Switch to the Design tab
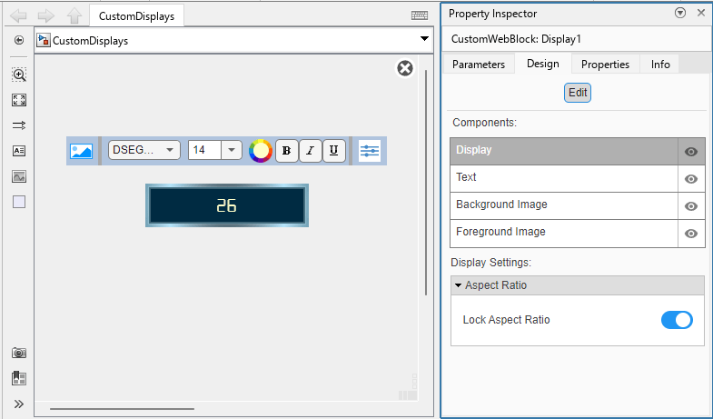Screen dimensions: 713x419 [543, 64]
